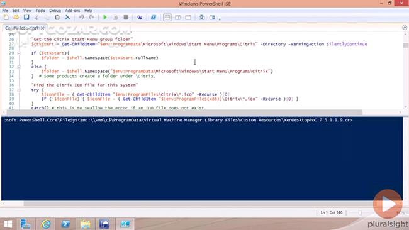409x230 pixels.
Task: Open the Tools menu
Action: click(40, 11)
